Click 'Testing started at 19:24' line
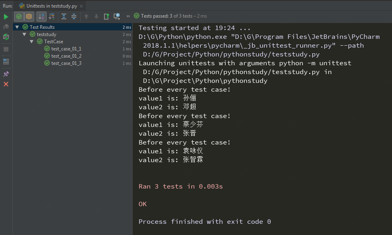 (x=194, y=28)
